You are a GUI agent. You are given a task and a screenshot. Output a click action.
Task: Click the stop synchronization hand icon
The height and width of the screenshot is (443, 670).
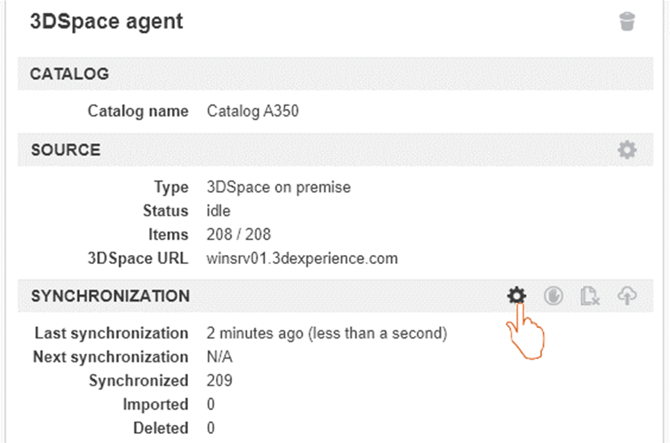[x=553, y=296]
